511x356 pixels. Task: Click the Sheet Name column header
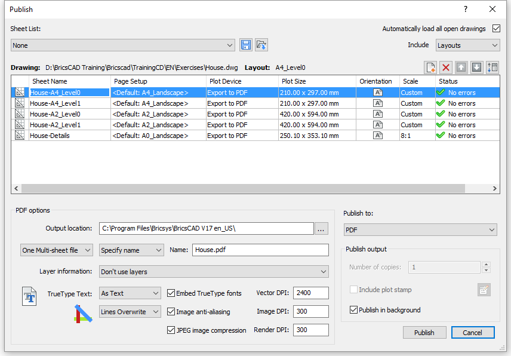click(70, 81)
